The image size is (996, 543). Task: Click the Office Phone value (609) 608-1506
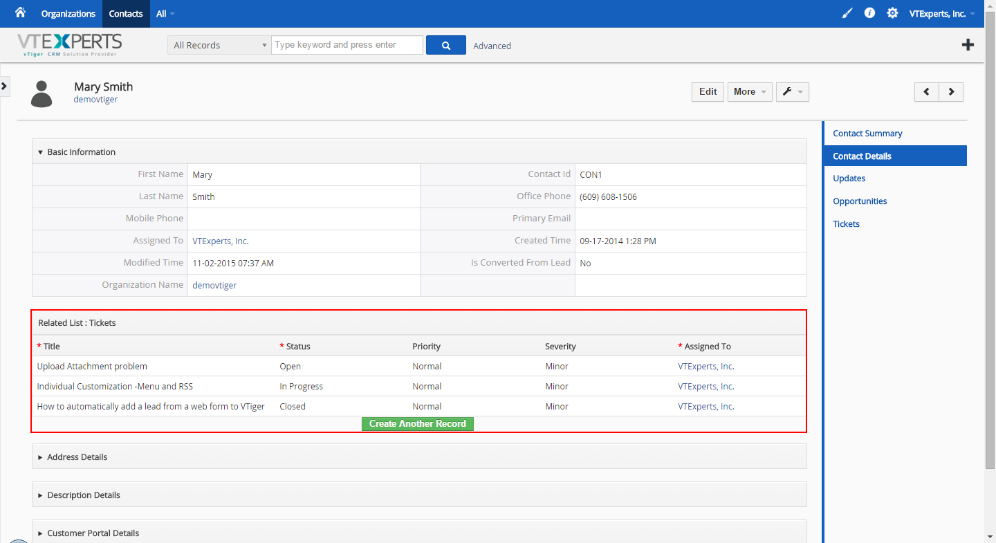pos(609,197)
